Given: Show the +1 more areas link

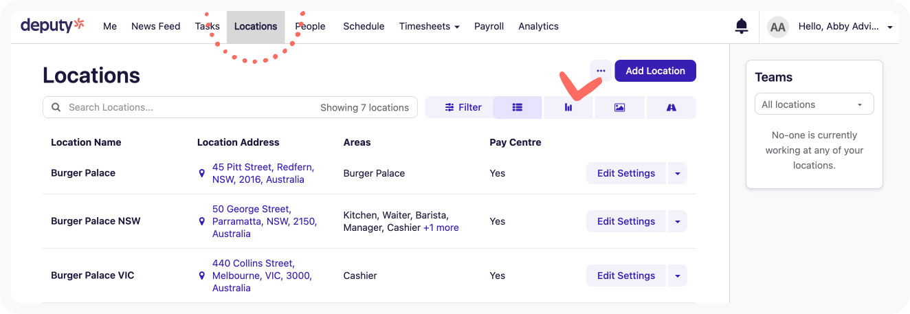Looking at the screenshot, I should pyautogui.click(x=441, y=227).
